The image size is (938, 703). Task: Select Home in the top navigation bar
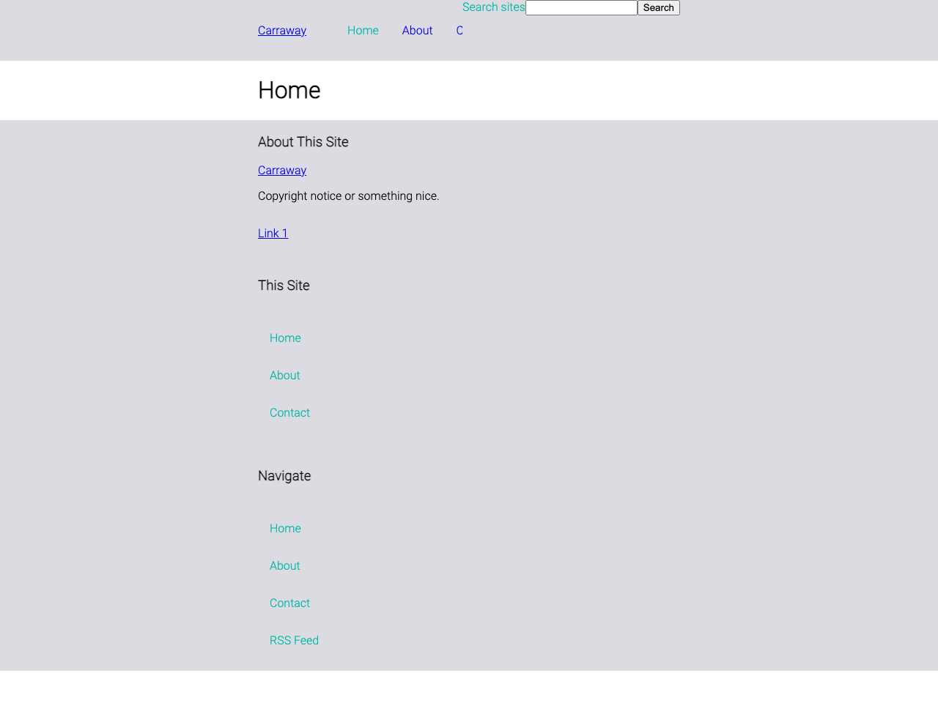(x=363, y=31)
